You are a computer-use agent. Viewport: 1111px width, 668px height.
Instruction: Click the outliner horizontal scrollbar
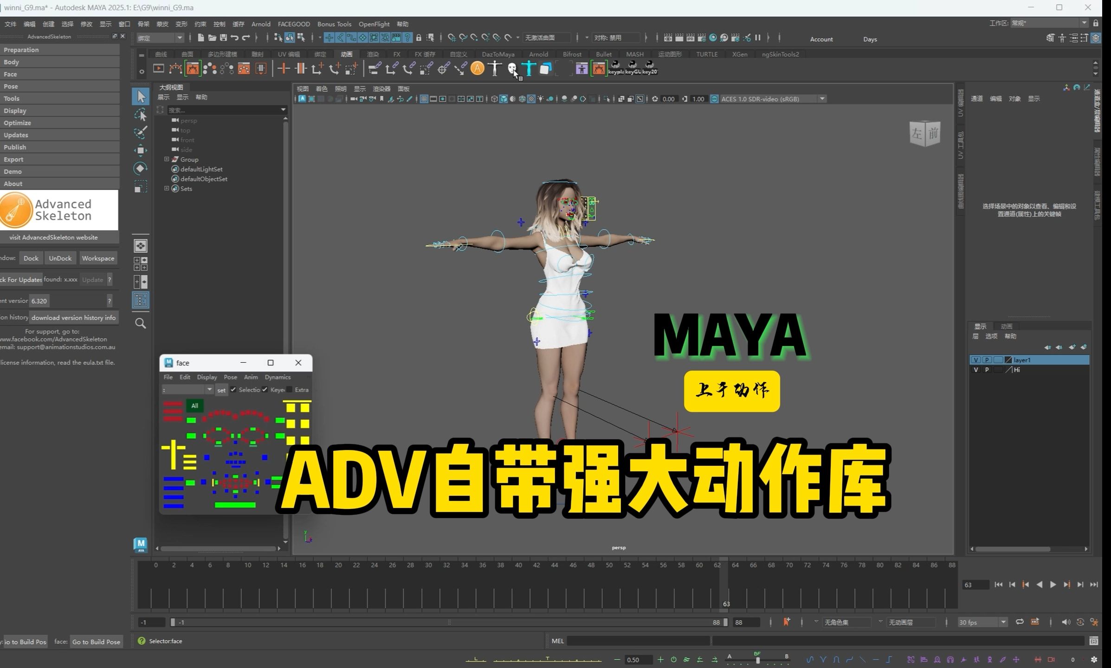(218, 548)
